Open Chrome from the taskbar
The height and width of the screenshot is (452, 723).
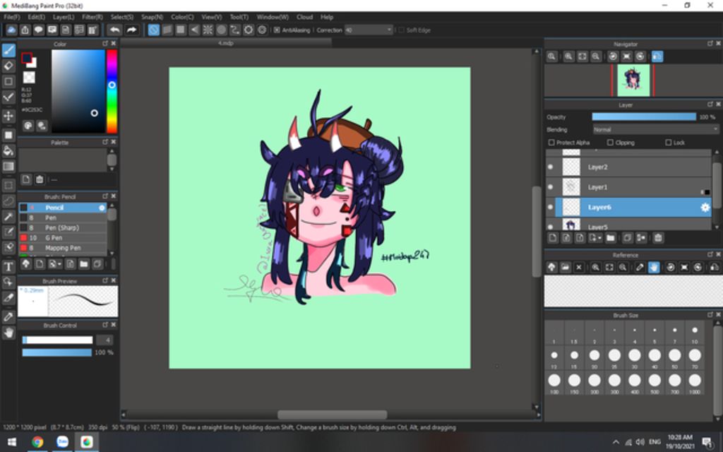point(37,442)
